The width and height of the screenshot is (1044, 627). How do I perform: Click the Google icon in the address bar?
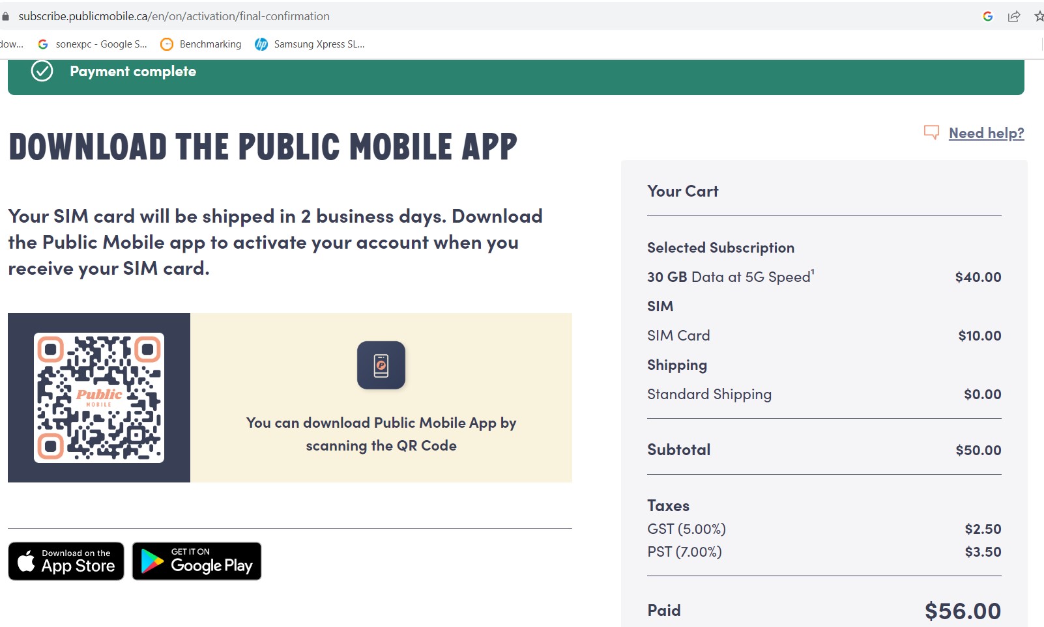(x=987, y=16)
